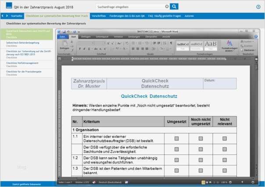Center text in the Absatz group

(138, 49)
